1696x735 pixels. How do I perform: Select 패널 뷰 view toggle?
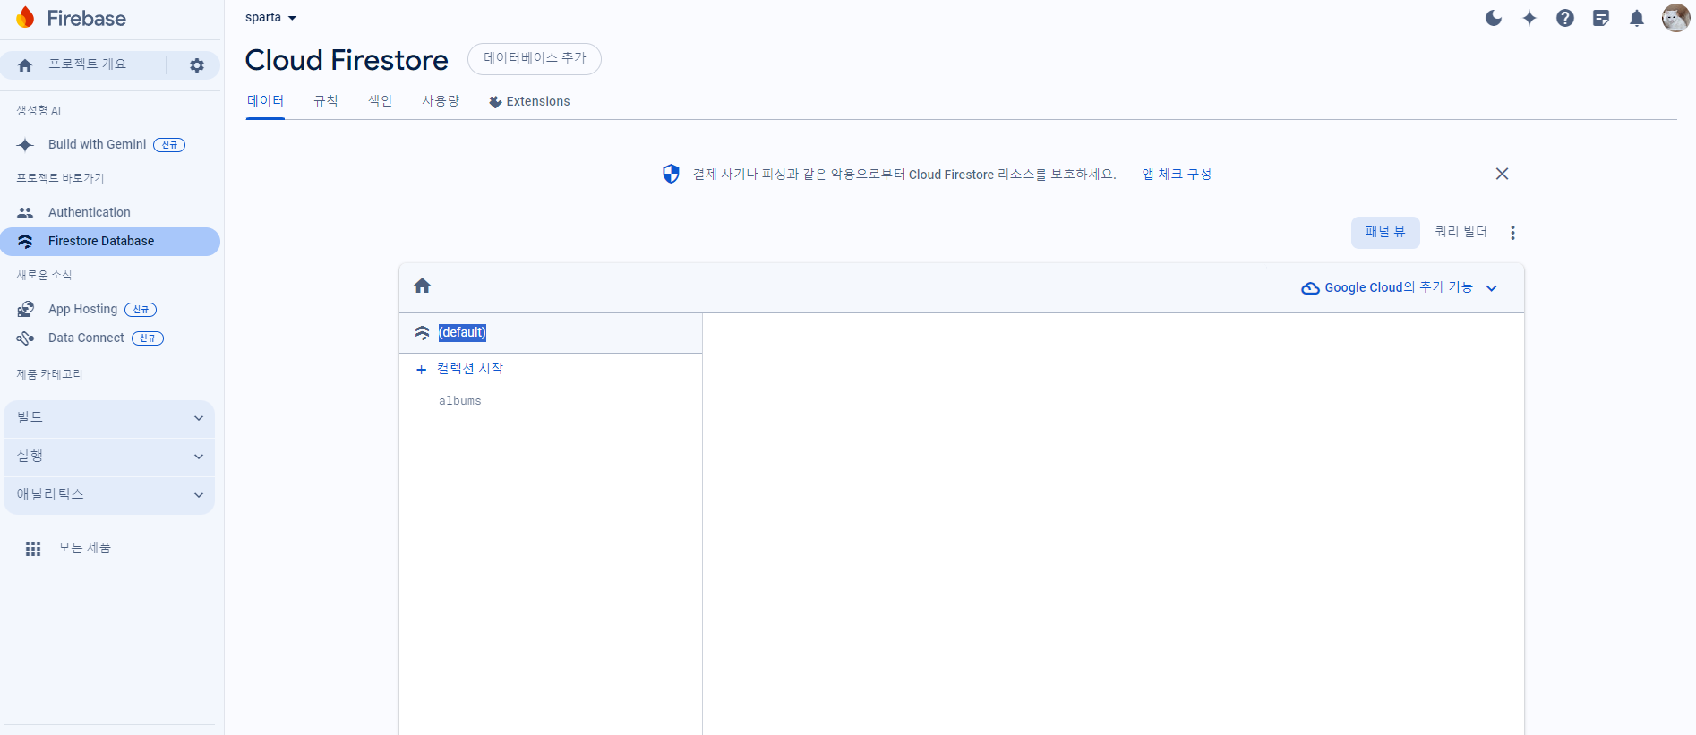tap(1385, 232)
